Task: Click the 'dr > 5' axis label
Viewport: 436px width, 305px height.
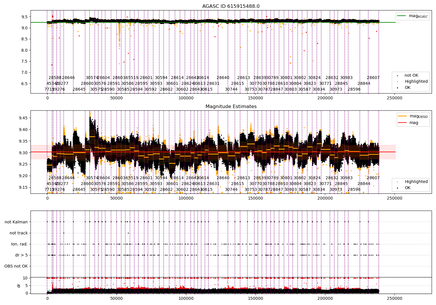Action: coord(22,255)
